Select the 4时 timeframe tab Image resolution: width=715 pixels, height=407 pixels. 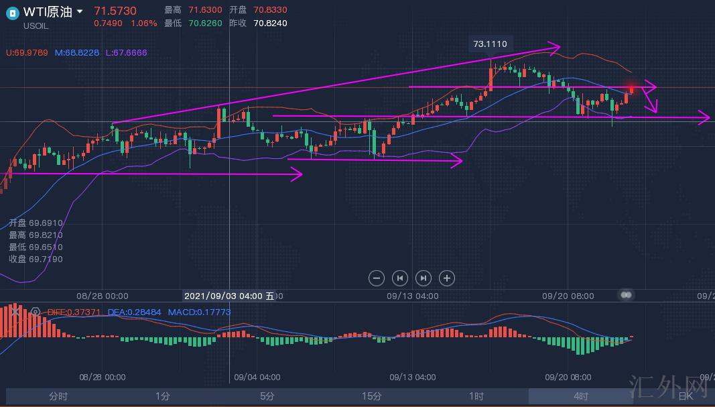(580, 396)
